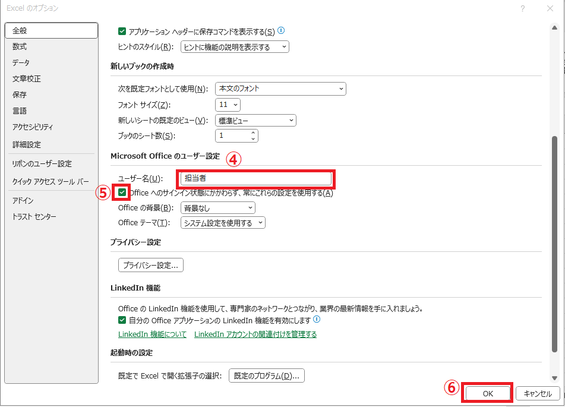
Task: Open the font size dropdown
Action: pos(228,105)
